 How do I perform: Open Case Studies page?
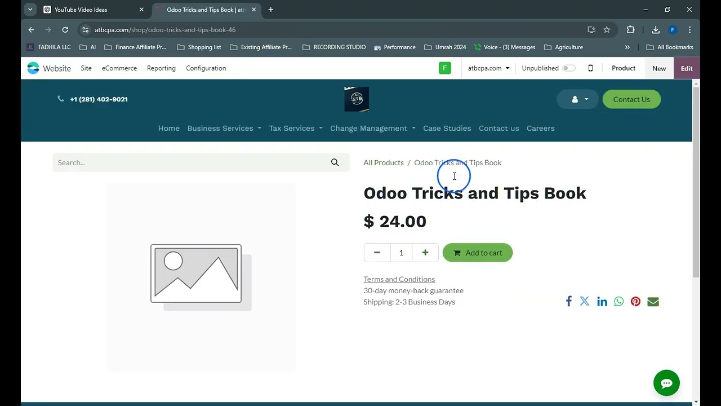(447, 128)
